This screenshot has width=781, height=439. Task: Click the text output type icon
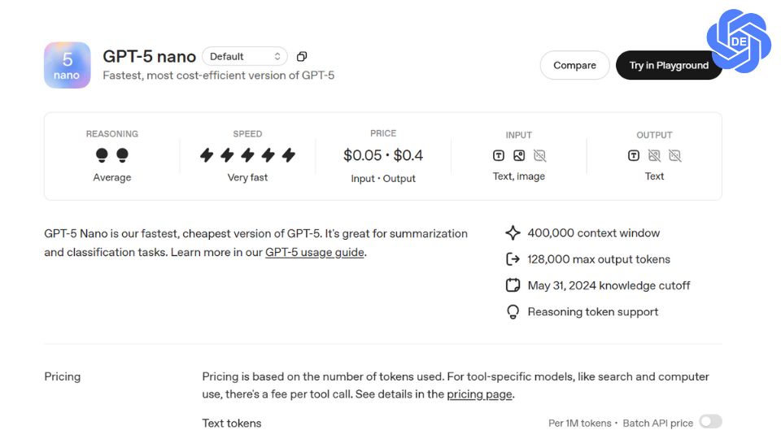click(x=634, y=156)
